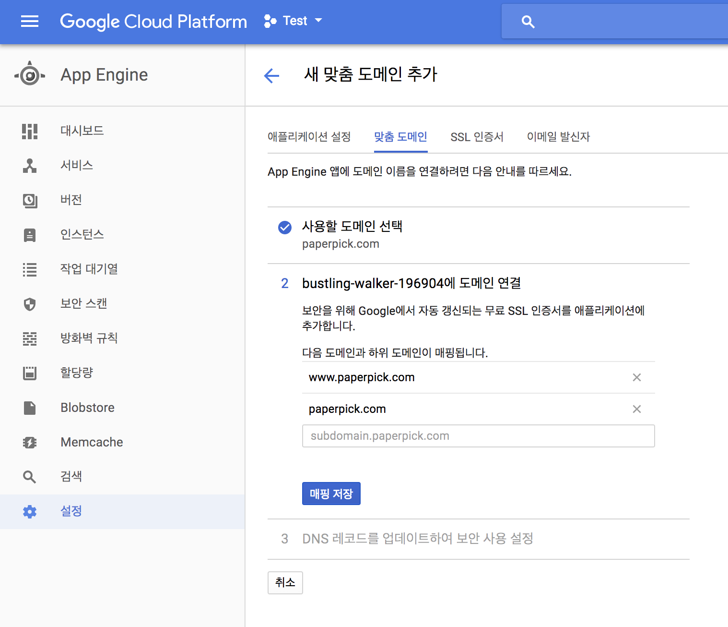Switch to the SSL 인증서 tab
Screen dimensions: 728x627
[477, 137]
